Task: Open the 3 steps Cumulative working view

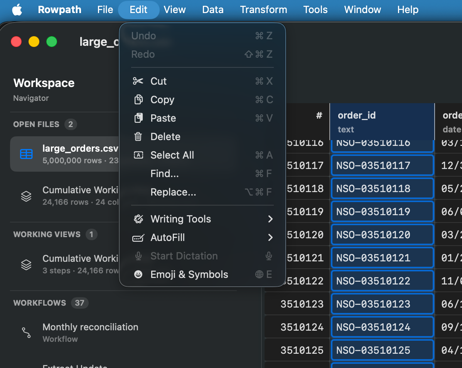Action: (x=65, y=264)
